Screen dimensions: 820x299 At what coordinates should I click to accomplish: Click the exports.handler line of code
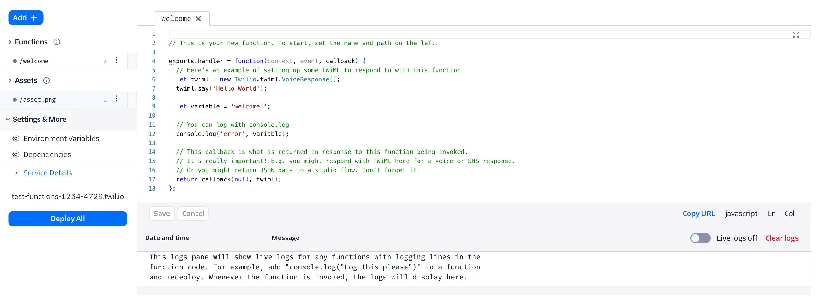pyautogui.click(x=267, y=61)
